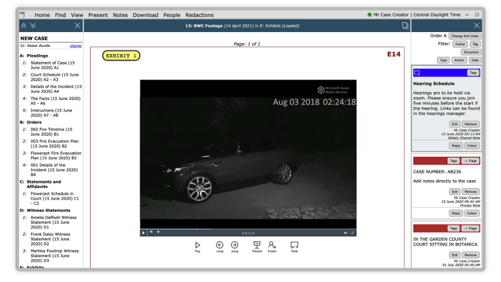Click the 'change' link beside Master Bundle
Viewport: 501px width, 282px height.
76,46
